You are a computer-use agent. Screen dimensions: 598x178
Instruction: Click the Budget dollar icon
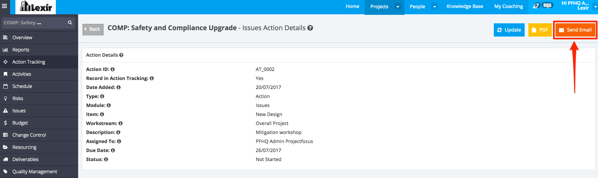coord(5,123)
